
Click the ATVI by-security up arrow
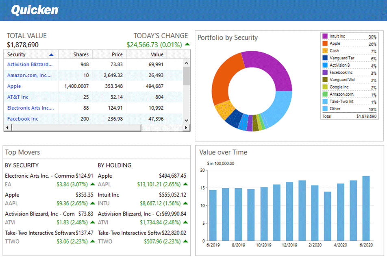click(x=93, y=222)
